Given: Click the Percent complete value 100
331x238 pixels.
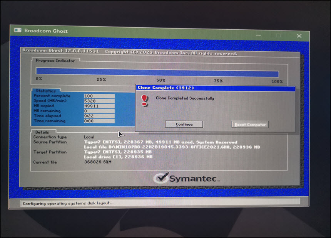Looking at the screenshot, I should pyautogui.click(x=99, y=96).
